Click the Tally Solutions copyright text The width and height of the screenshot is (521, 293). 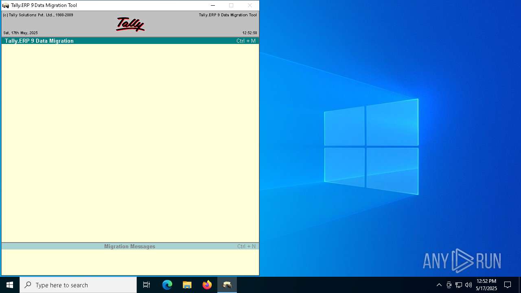(x=38, y=15)
